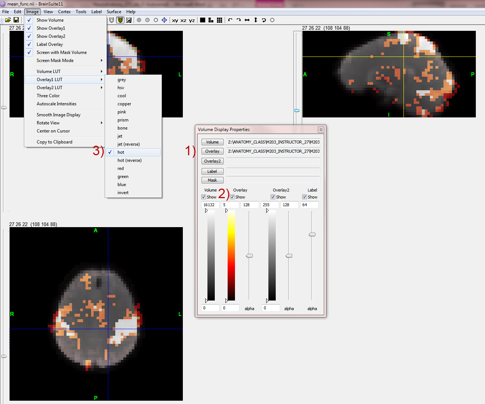Expand Overlay2 LUT submenu
The image size is (485, 404).
tap(65, 88)
